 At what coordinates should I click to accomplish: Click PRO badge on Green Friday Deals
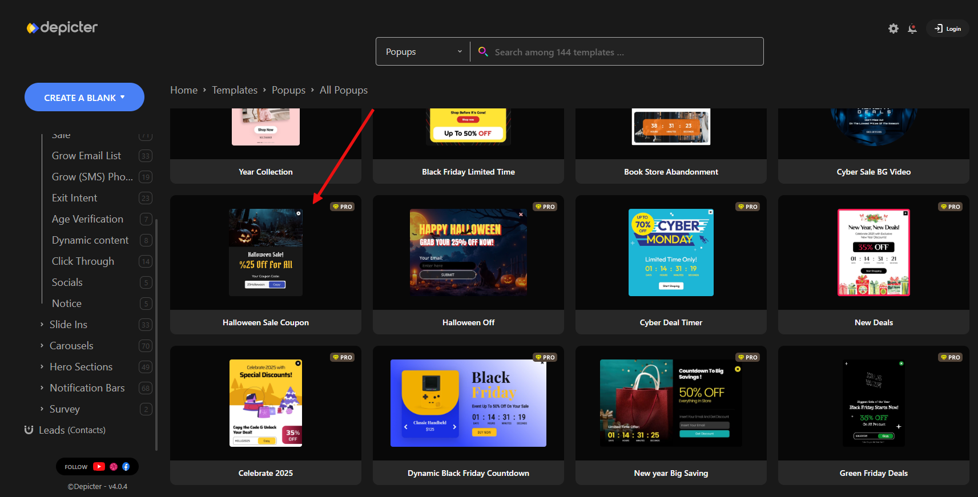coord(951,357)
